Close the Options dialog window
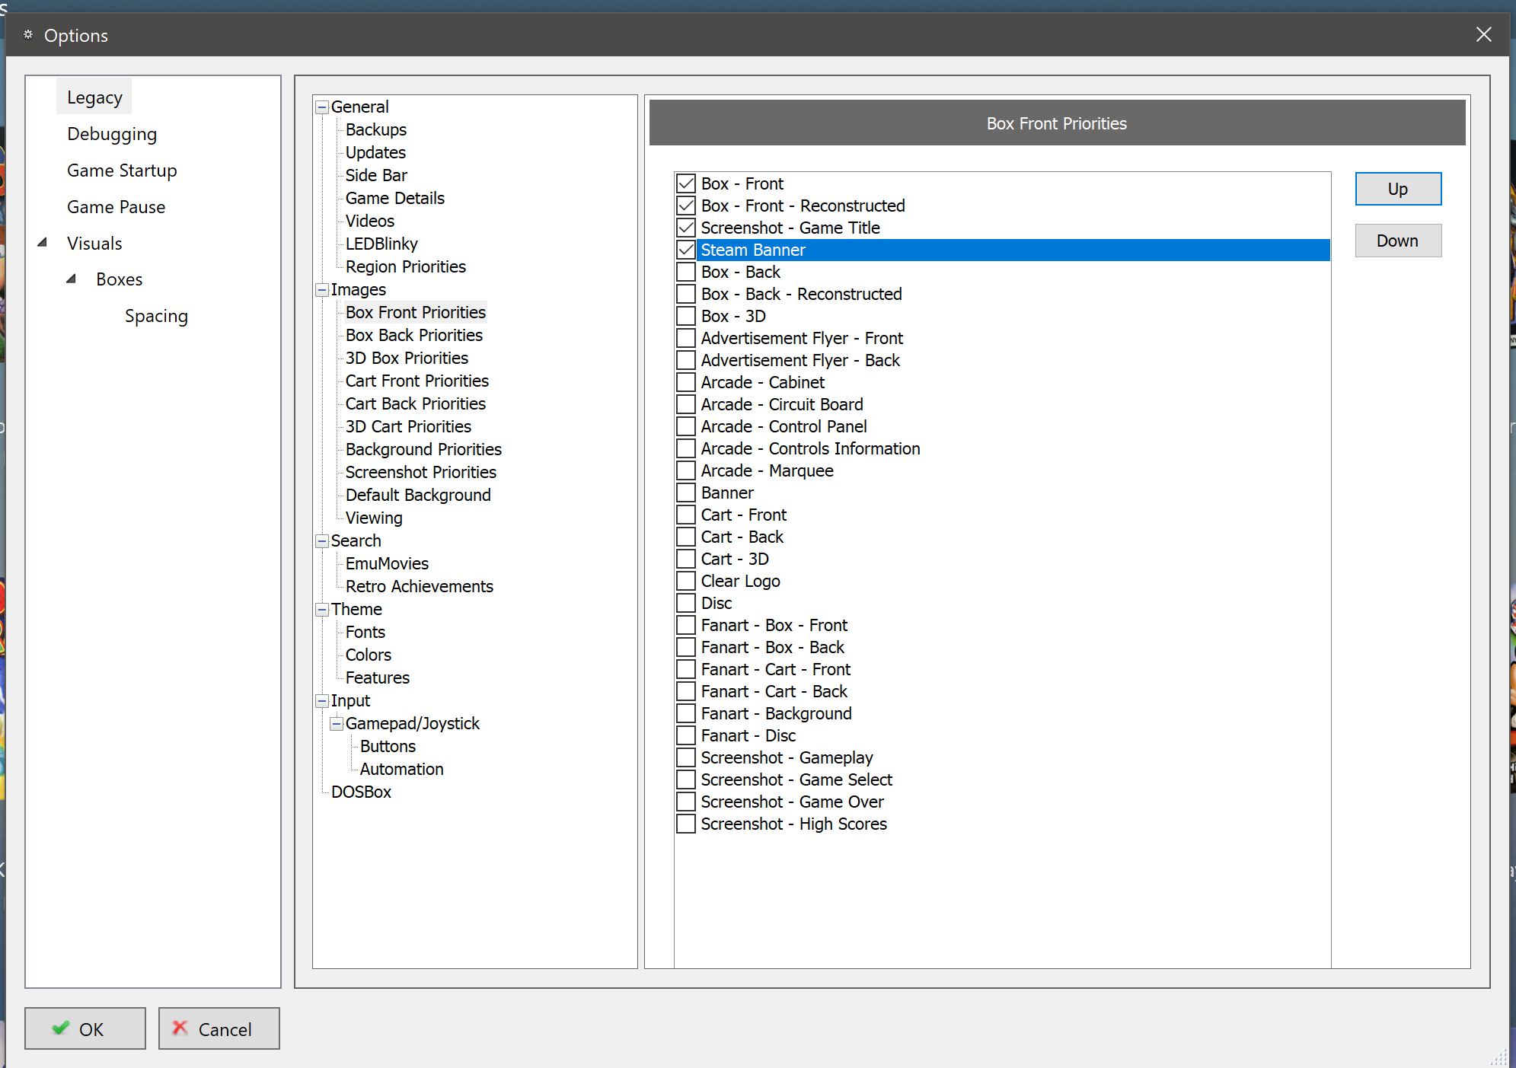The image size is (1516, 1068). tap(1483, 34)
